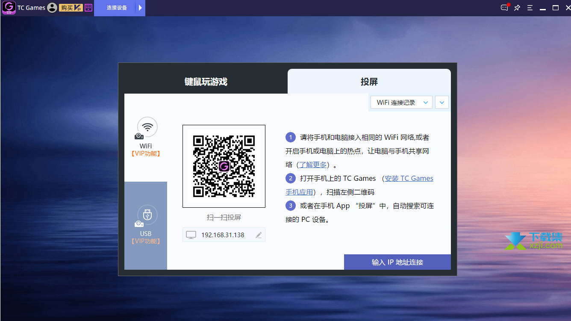Edit the IP address with the pencil icon
571x321 pixels.
click(x=259, y=235)
